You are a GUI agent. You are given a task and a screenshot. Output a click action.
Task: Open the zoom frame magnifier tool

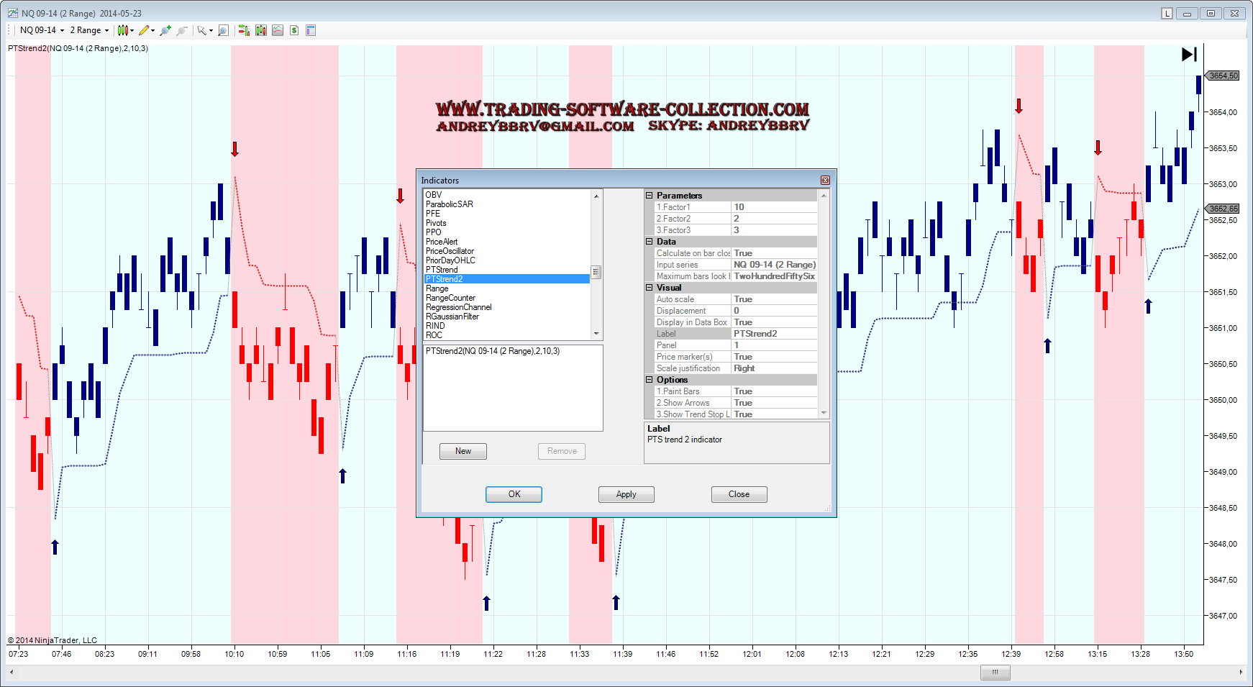pos(223,30)
